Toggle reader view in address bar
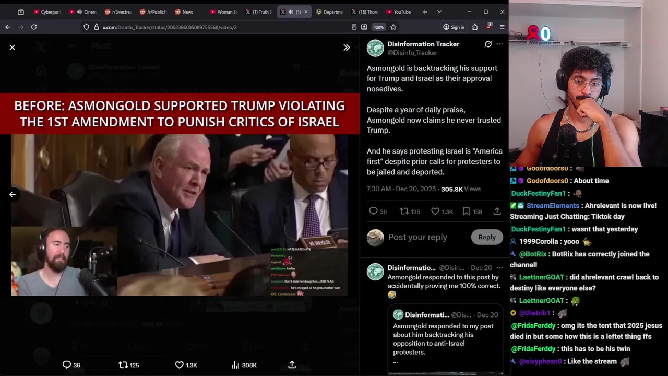 (354, 27)
